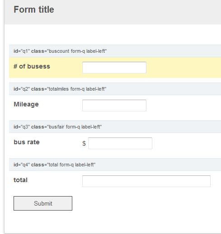Click the 'total' field label
Image resolution: width=221 pixels, height=234 pixels.
coord(21,180)
